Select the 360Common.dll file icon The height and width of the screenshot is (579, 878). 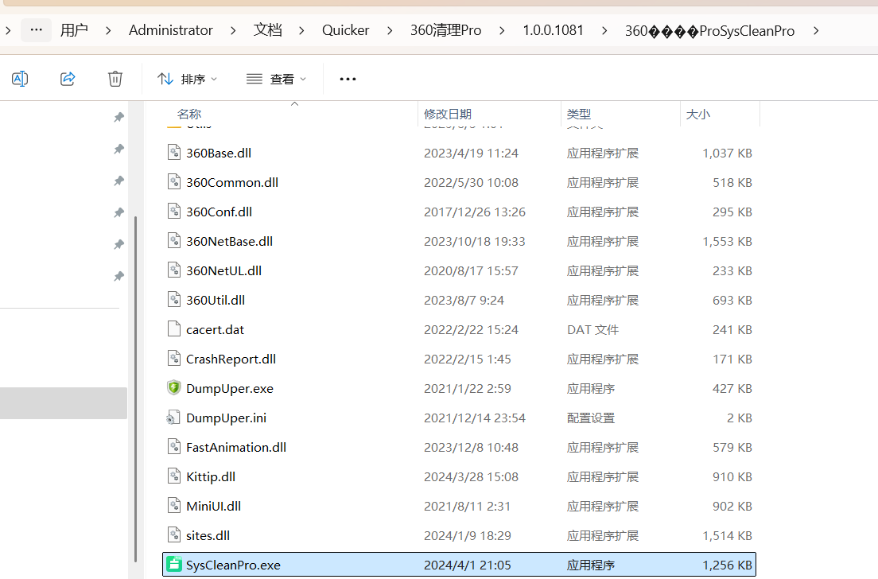coord(174,182)
